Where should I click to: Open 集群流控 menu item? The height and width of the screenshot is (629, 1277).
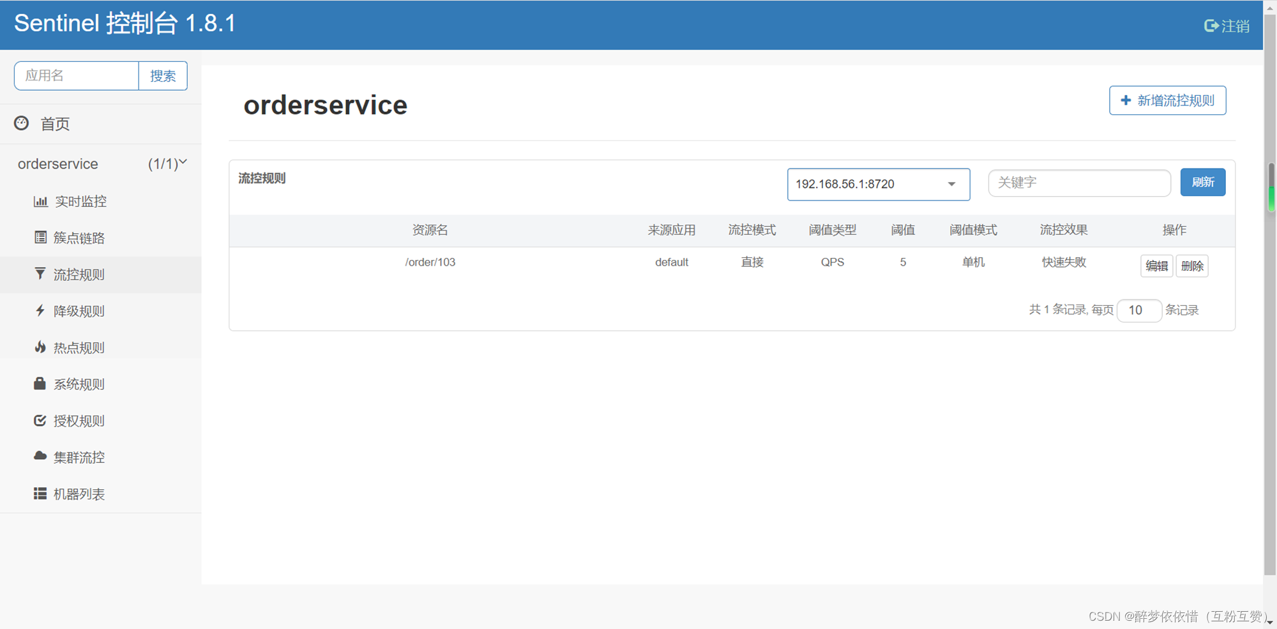[101, 457]
